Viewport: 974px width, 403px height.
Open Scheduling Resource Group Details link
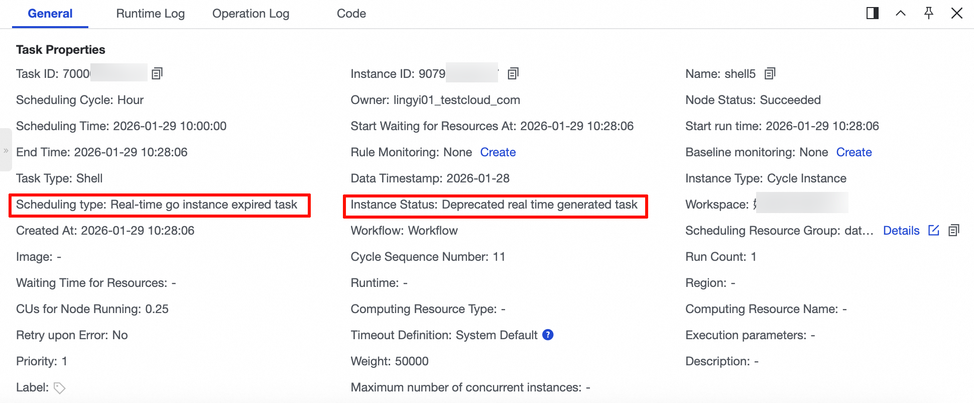(x=901, y=231)
